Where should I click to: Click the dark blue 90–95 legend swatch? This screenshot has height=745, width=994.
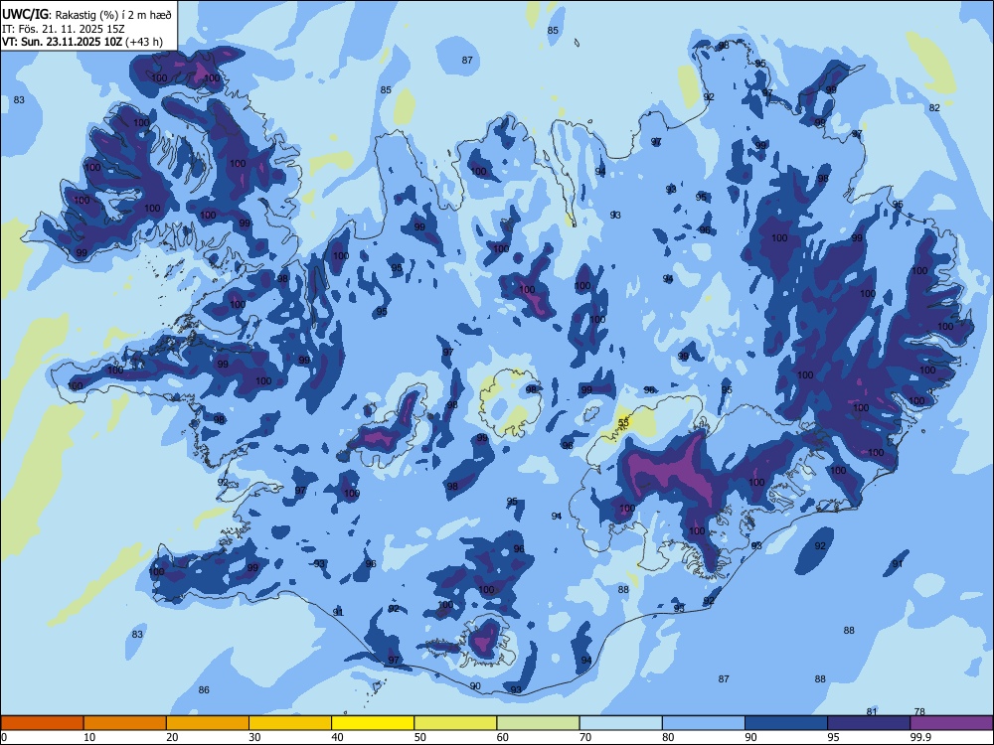click(x=786, y=723)
